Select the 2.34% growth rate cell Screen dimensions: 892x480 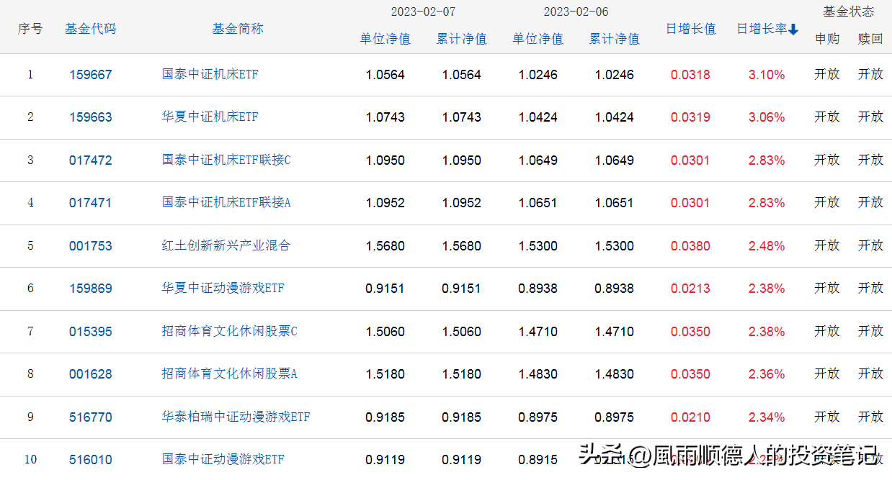(x=767, y=417)
